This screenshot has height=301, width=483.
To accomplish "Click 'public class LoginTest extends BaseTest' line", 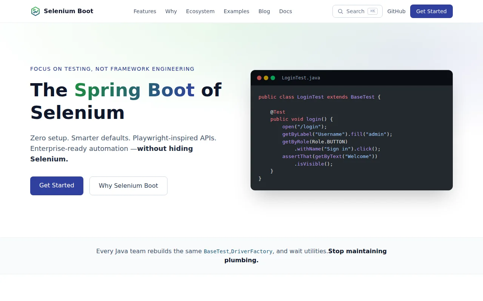I will [320, 97].
